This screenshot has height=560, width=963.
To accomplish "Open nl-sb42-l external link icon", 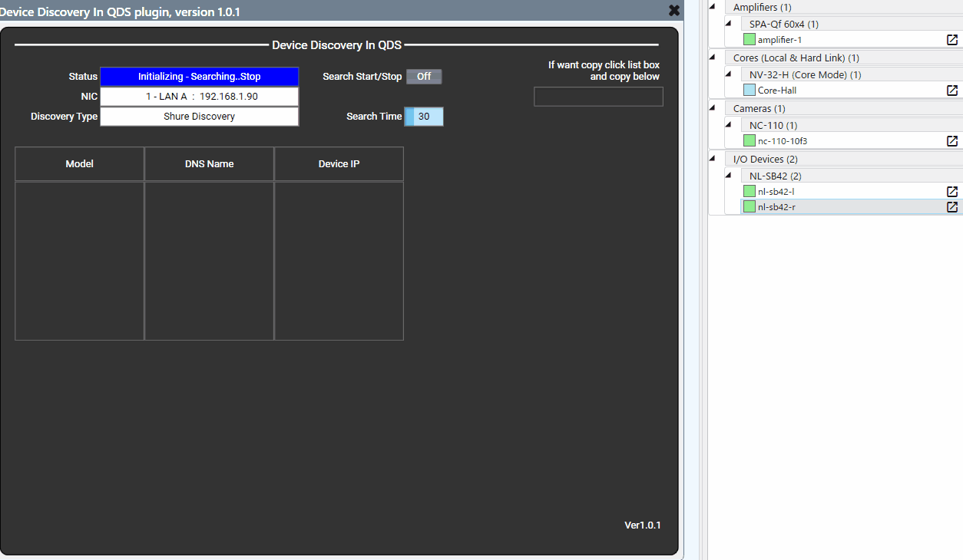I will (x=951, y=192).
